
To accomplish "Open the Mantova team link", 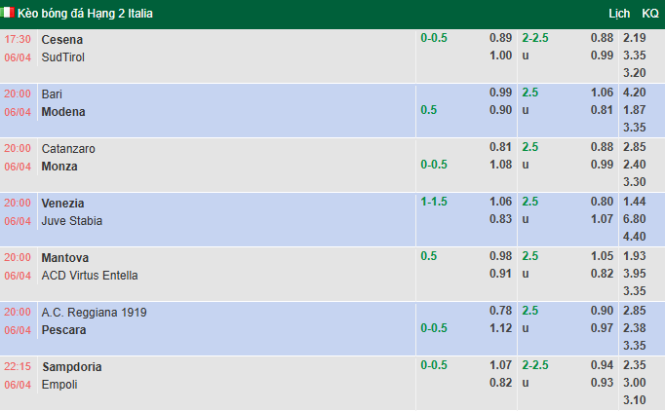I will pos(65,257).
